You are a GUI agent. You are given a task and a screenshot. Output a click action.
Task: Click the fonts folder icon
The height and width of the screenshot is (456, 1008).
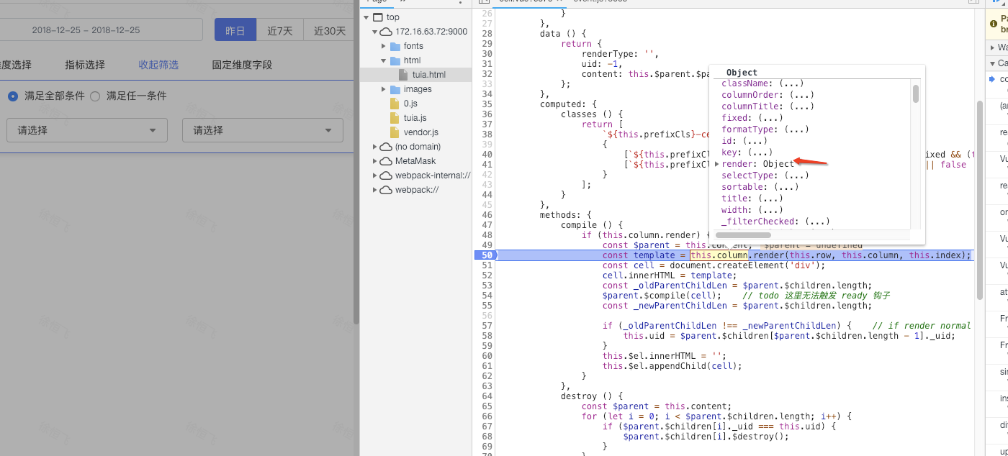coord(395,46)
